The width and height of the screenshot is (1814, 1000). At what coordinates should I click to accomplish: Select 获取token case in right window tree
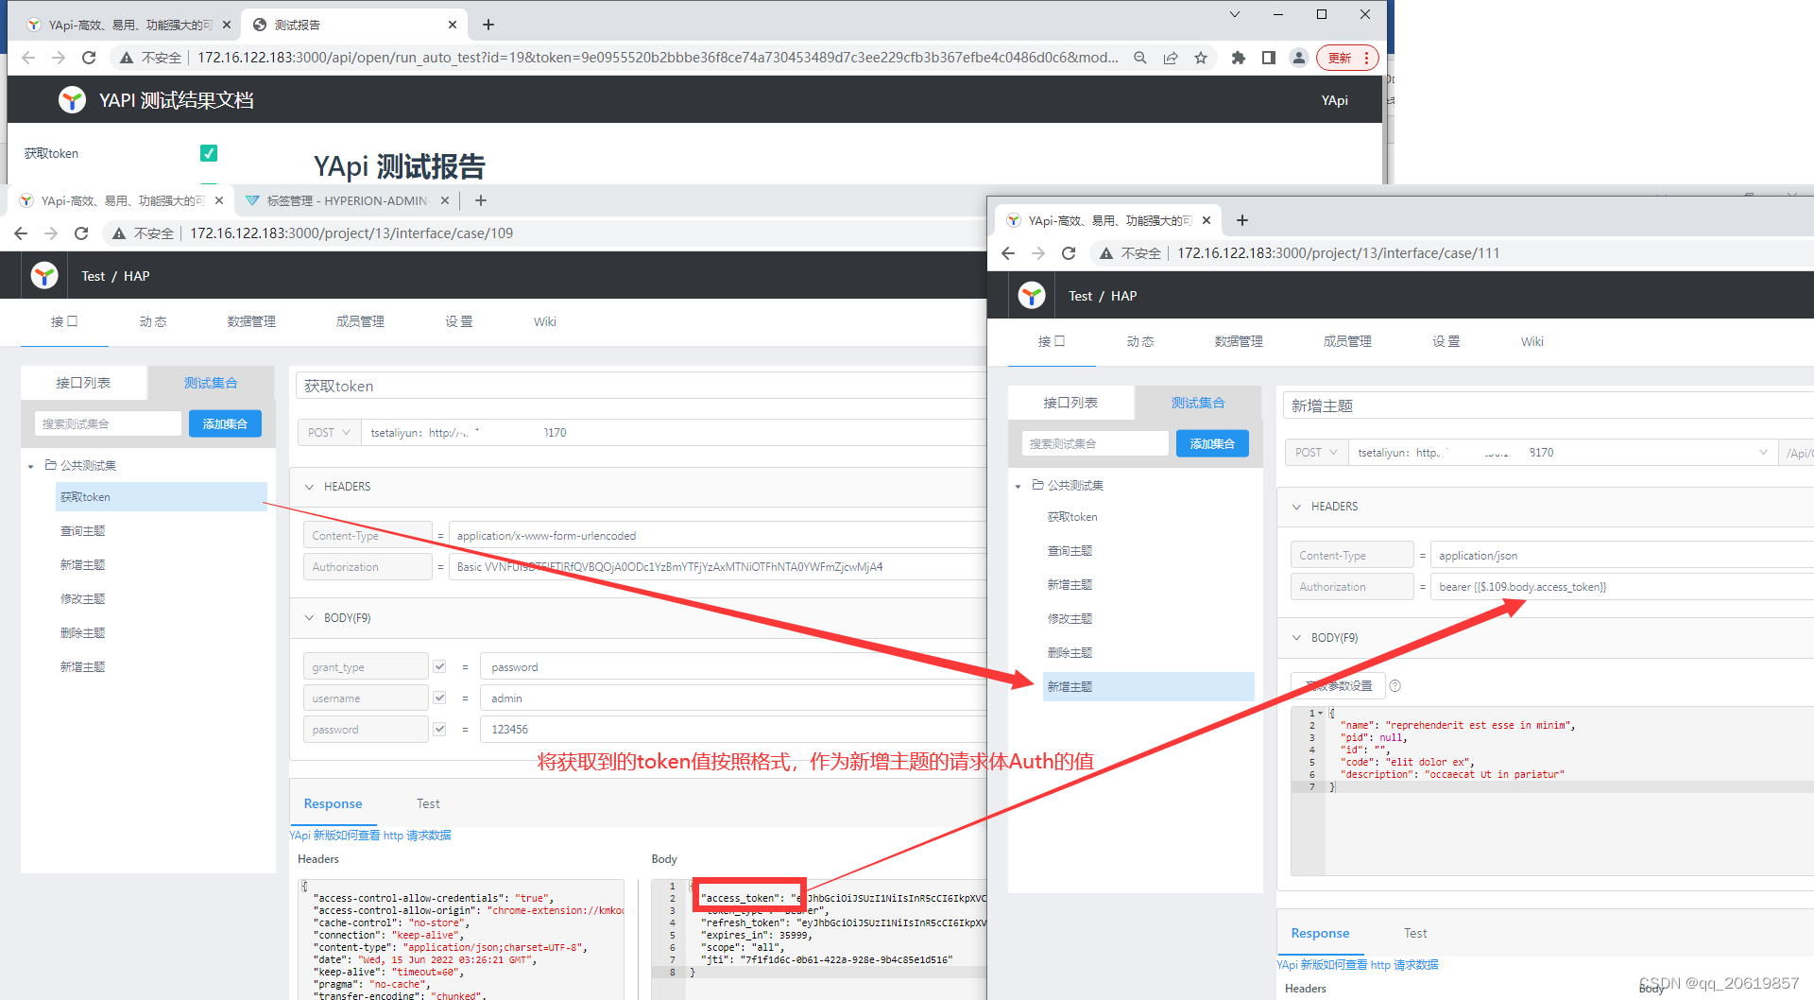point(1072,516)
